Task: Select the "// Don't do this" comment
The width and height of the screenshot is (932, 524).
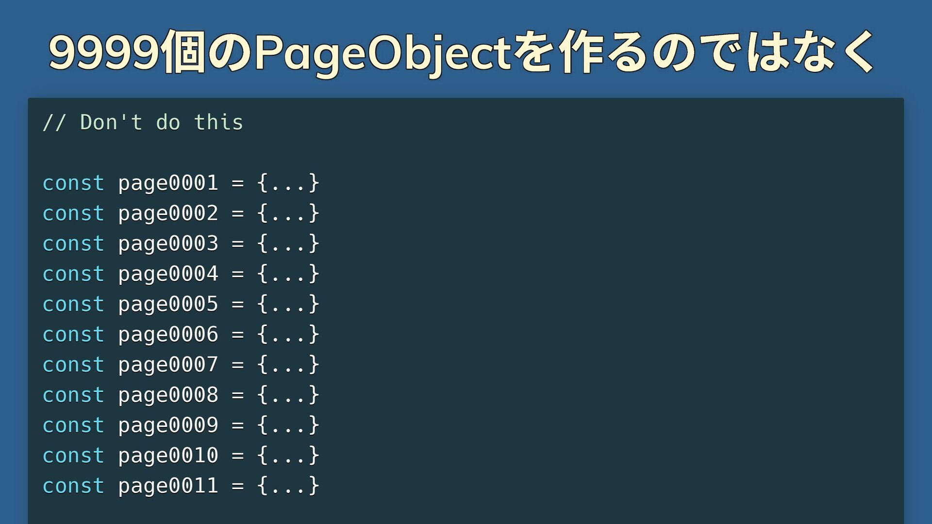Action: tap(143, 122)
